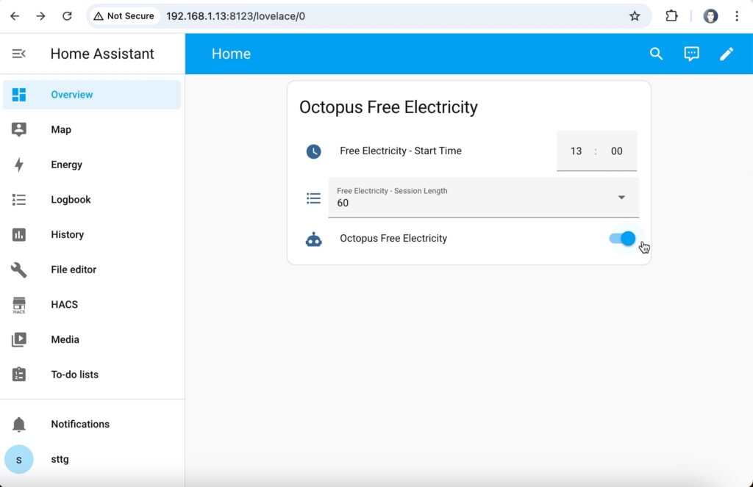Viewport: 753px width, 487px height.
Task: Open the Energy lightning bolt icon
Action: (x=18, y=165)
